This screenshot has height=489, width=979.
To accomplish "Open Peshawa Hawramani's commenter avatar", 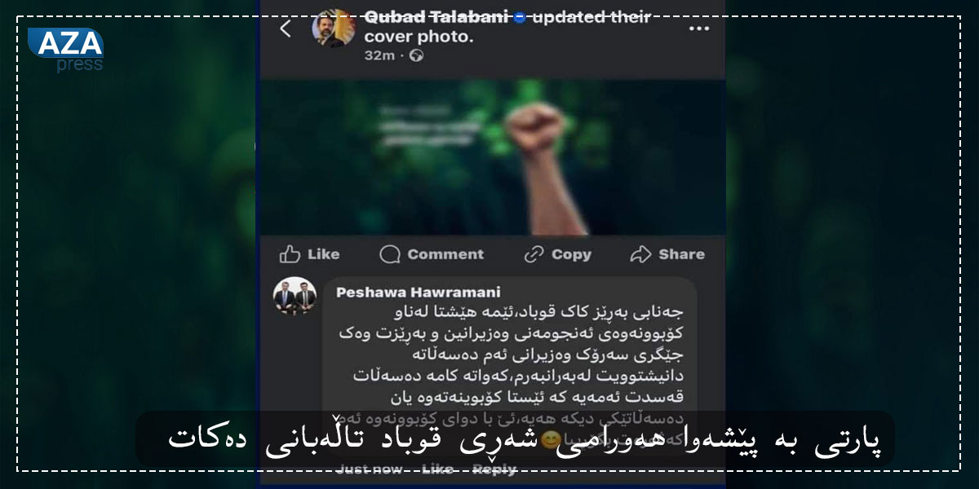I will click(x=295, y=297).
